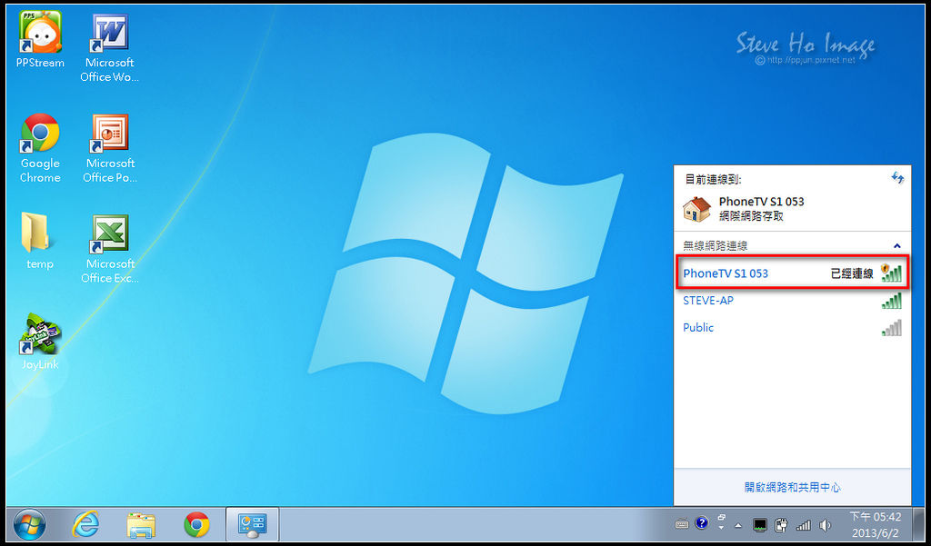
Task: Click the power plug battery tray icon
Action: tap(781, 524)
